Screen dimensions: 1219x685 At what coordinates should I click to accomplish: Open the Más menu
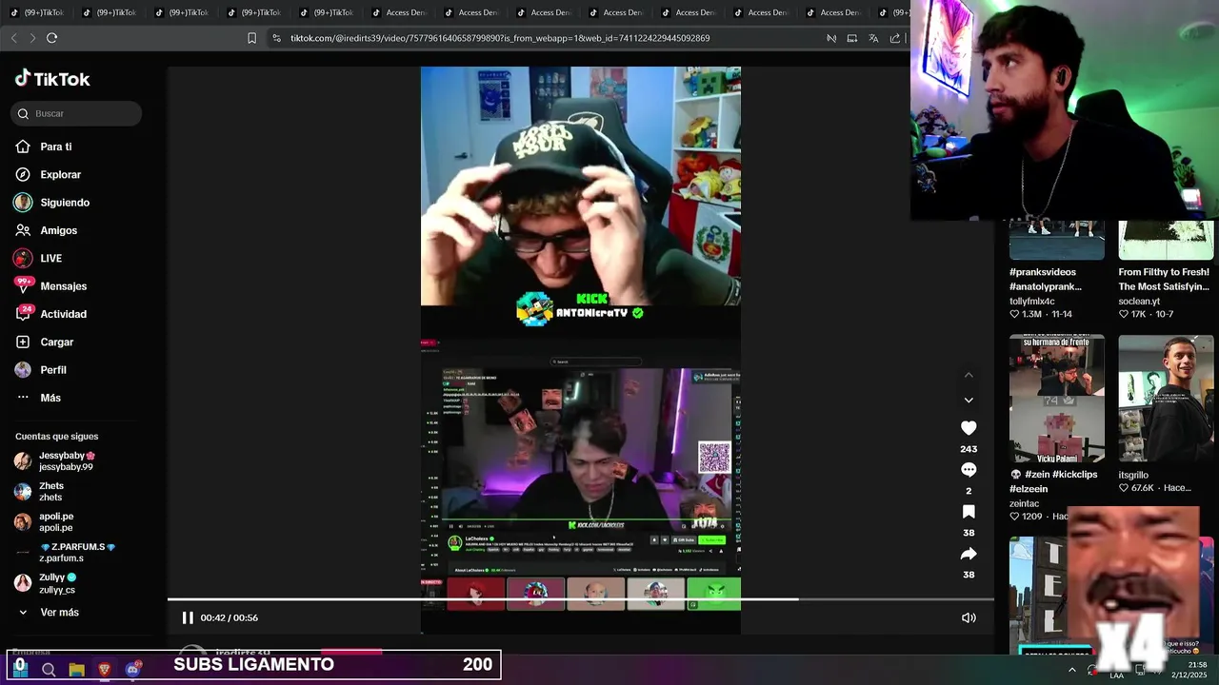click(38, 398)
